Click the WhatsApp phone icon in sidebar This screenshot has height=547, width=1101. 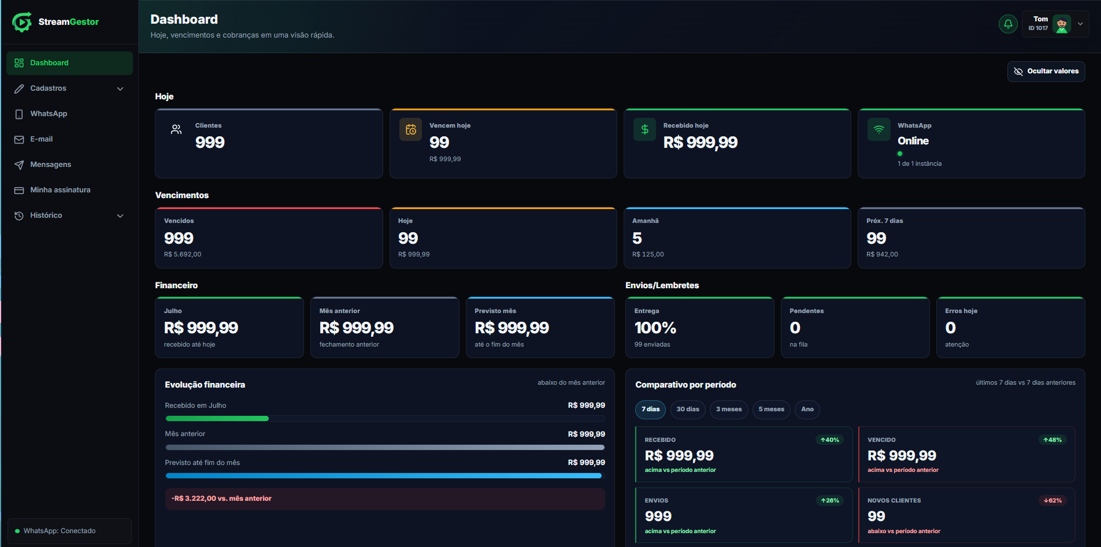coord(19,114)
